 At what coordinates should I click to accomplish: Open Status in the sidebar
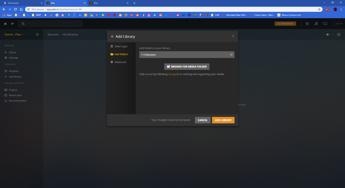click(10, 52)
